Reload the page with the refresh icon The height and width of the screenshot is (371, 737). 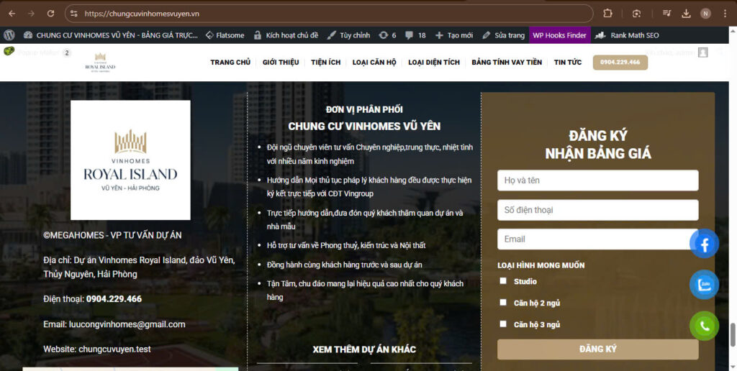pos(51,14)
